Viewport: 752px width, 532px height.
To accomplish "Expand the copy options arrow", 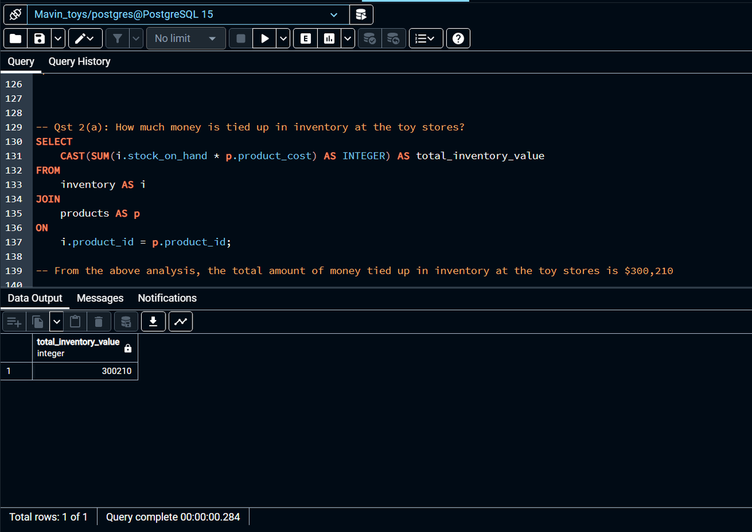I will 56,322.
